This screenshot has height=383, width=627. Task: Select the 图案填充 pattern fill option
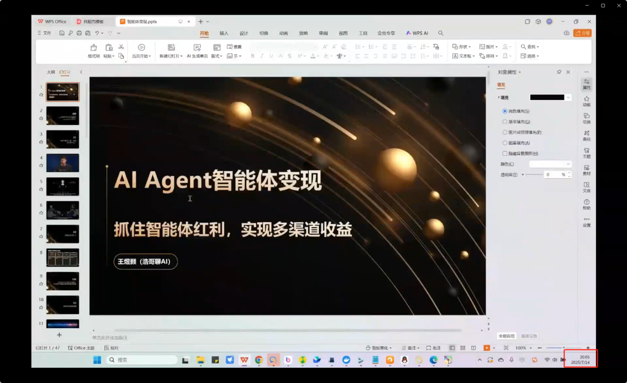[x=505, y=143]
